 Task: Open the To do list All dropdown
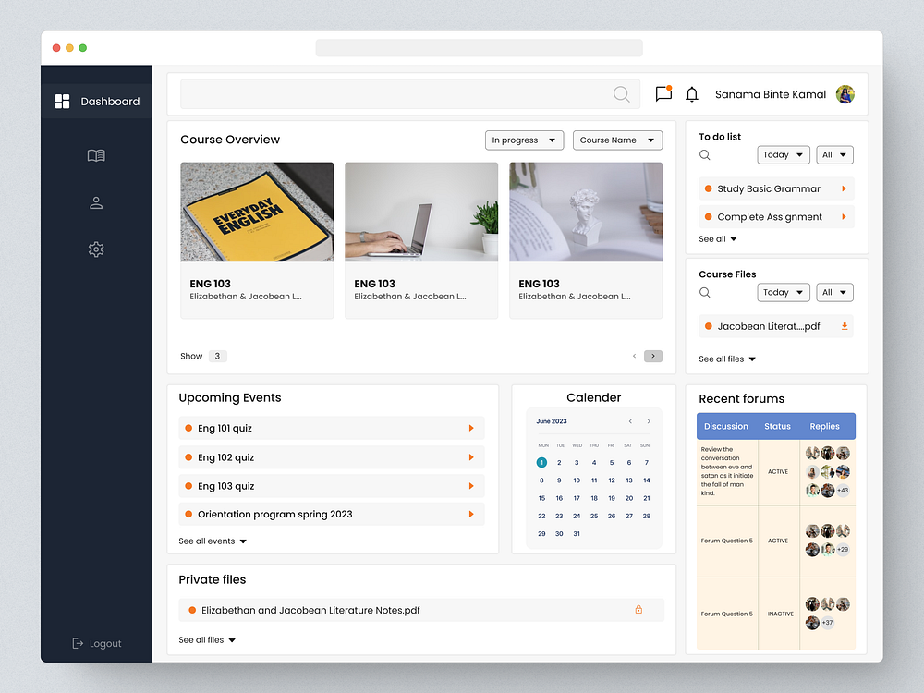tap(834, 155)
